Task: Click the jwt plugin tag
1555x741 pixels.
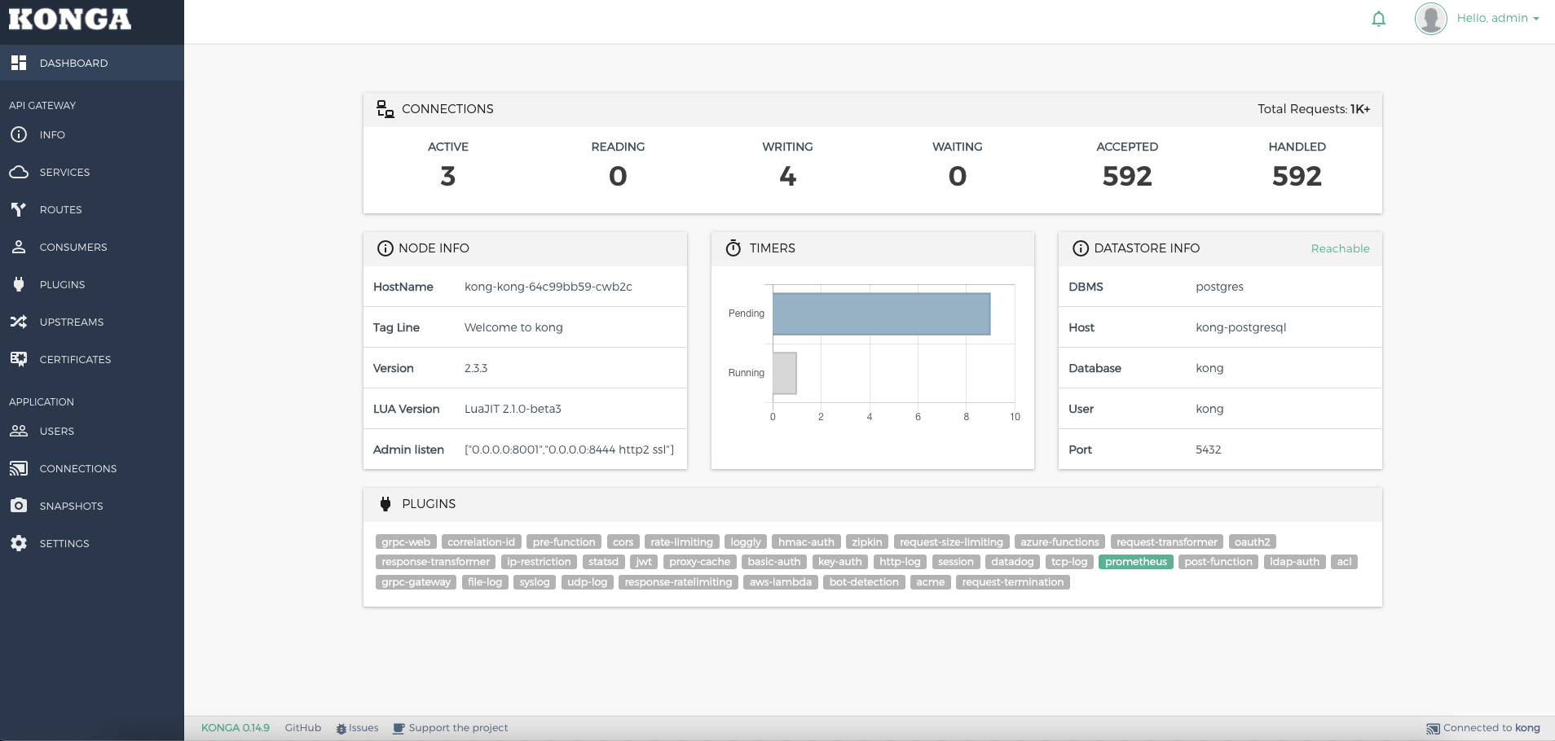Action: coord(644,562)
